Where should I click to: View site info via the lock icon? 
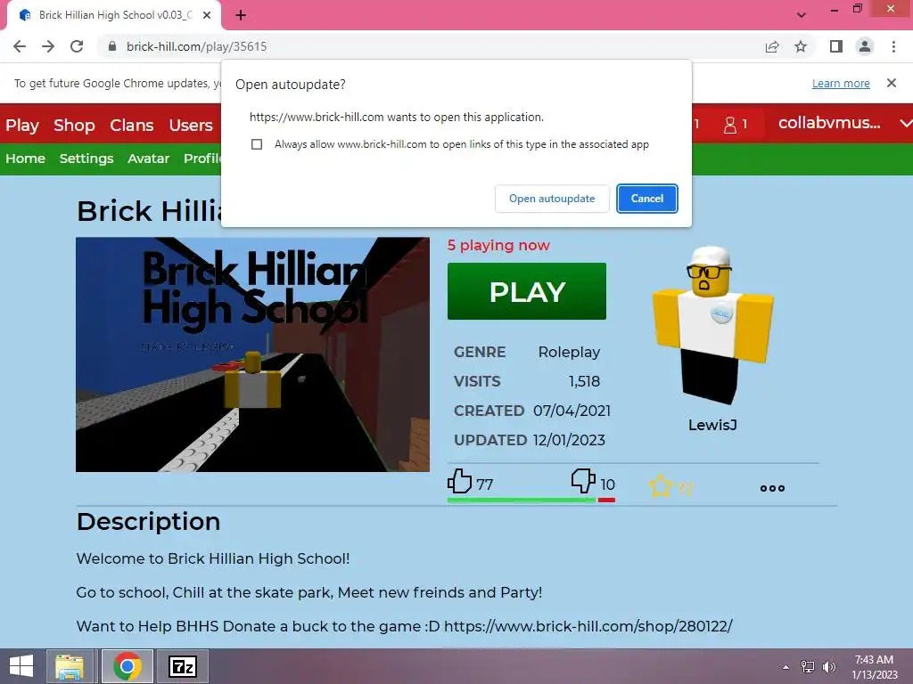112,46
